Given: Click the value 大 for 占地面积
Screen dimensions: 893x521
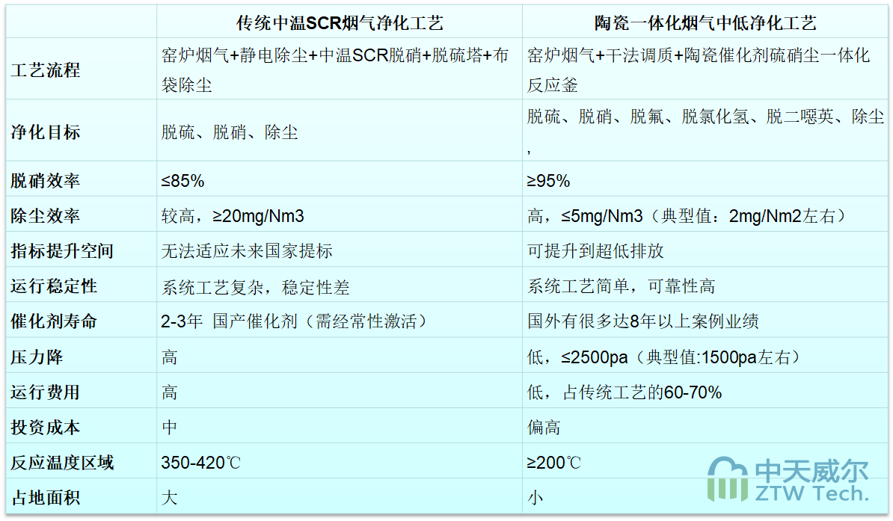Looking at the screenshot, I should tap(169, 498).
